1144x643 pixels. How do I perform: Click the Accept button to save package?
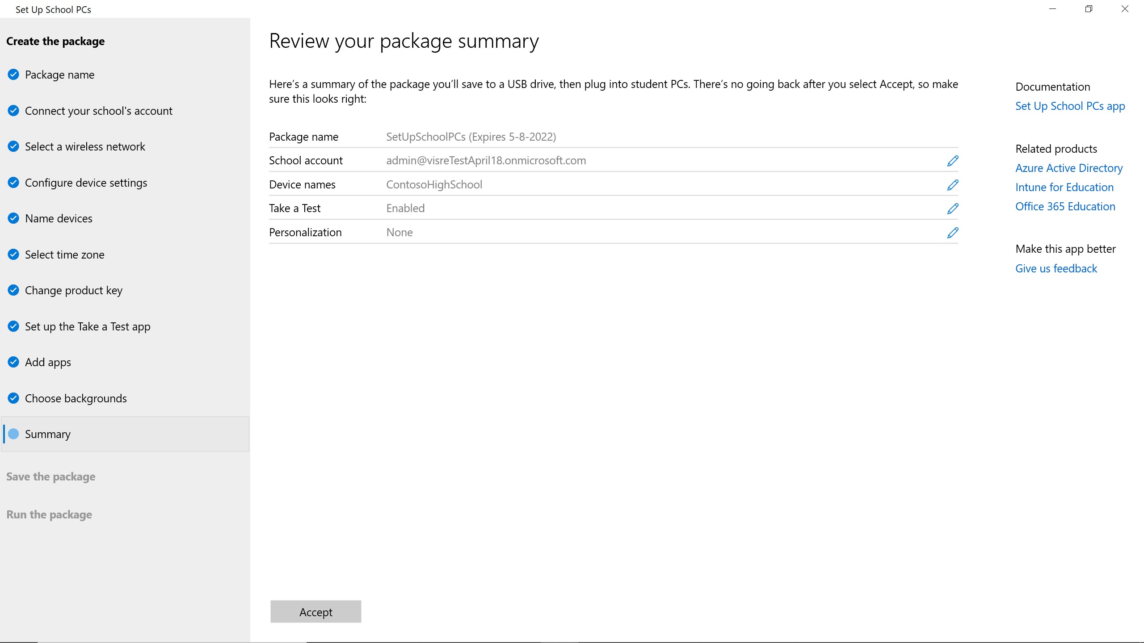point(315,612)
